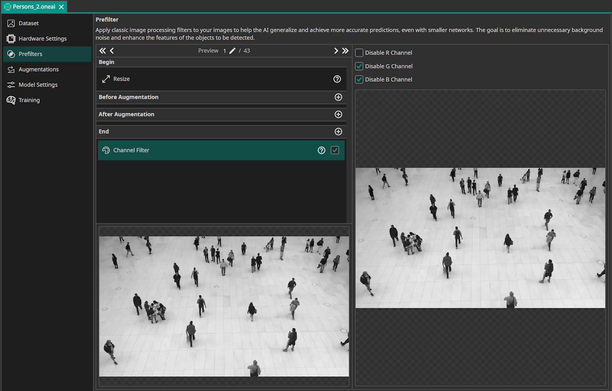The image size is (612, 391).
Task: Click the preview index number field
Action: [x=224, y=50]
